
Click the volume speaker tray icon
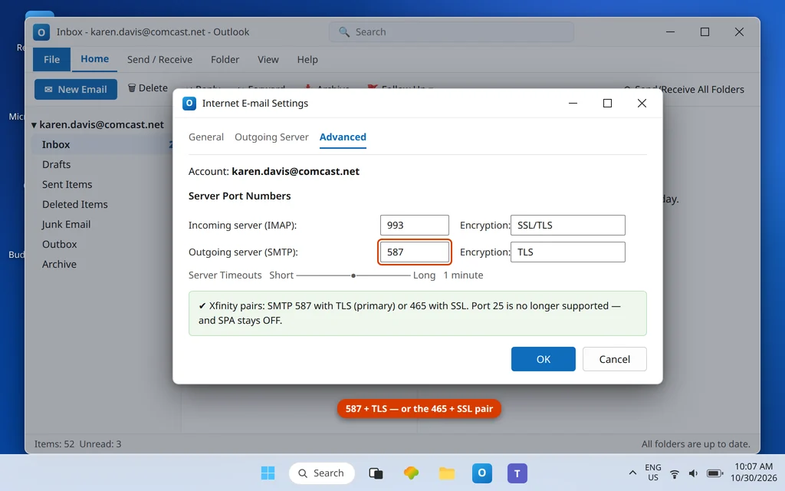tap(693, 473)
